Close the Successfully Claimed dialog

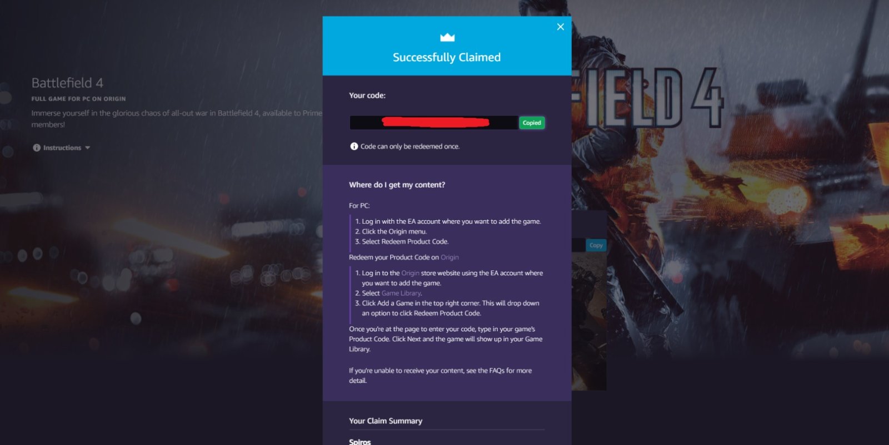coord(560,27)
